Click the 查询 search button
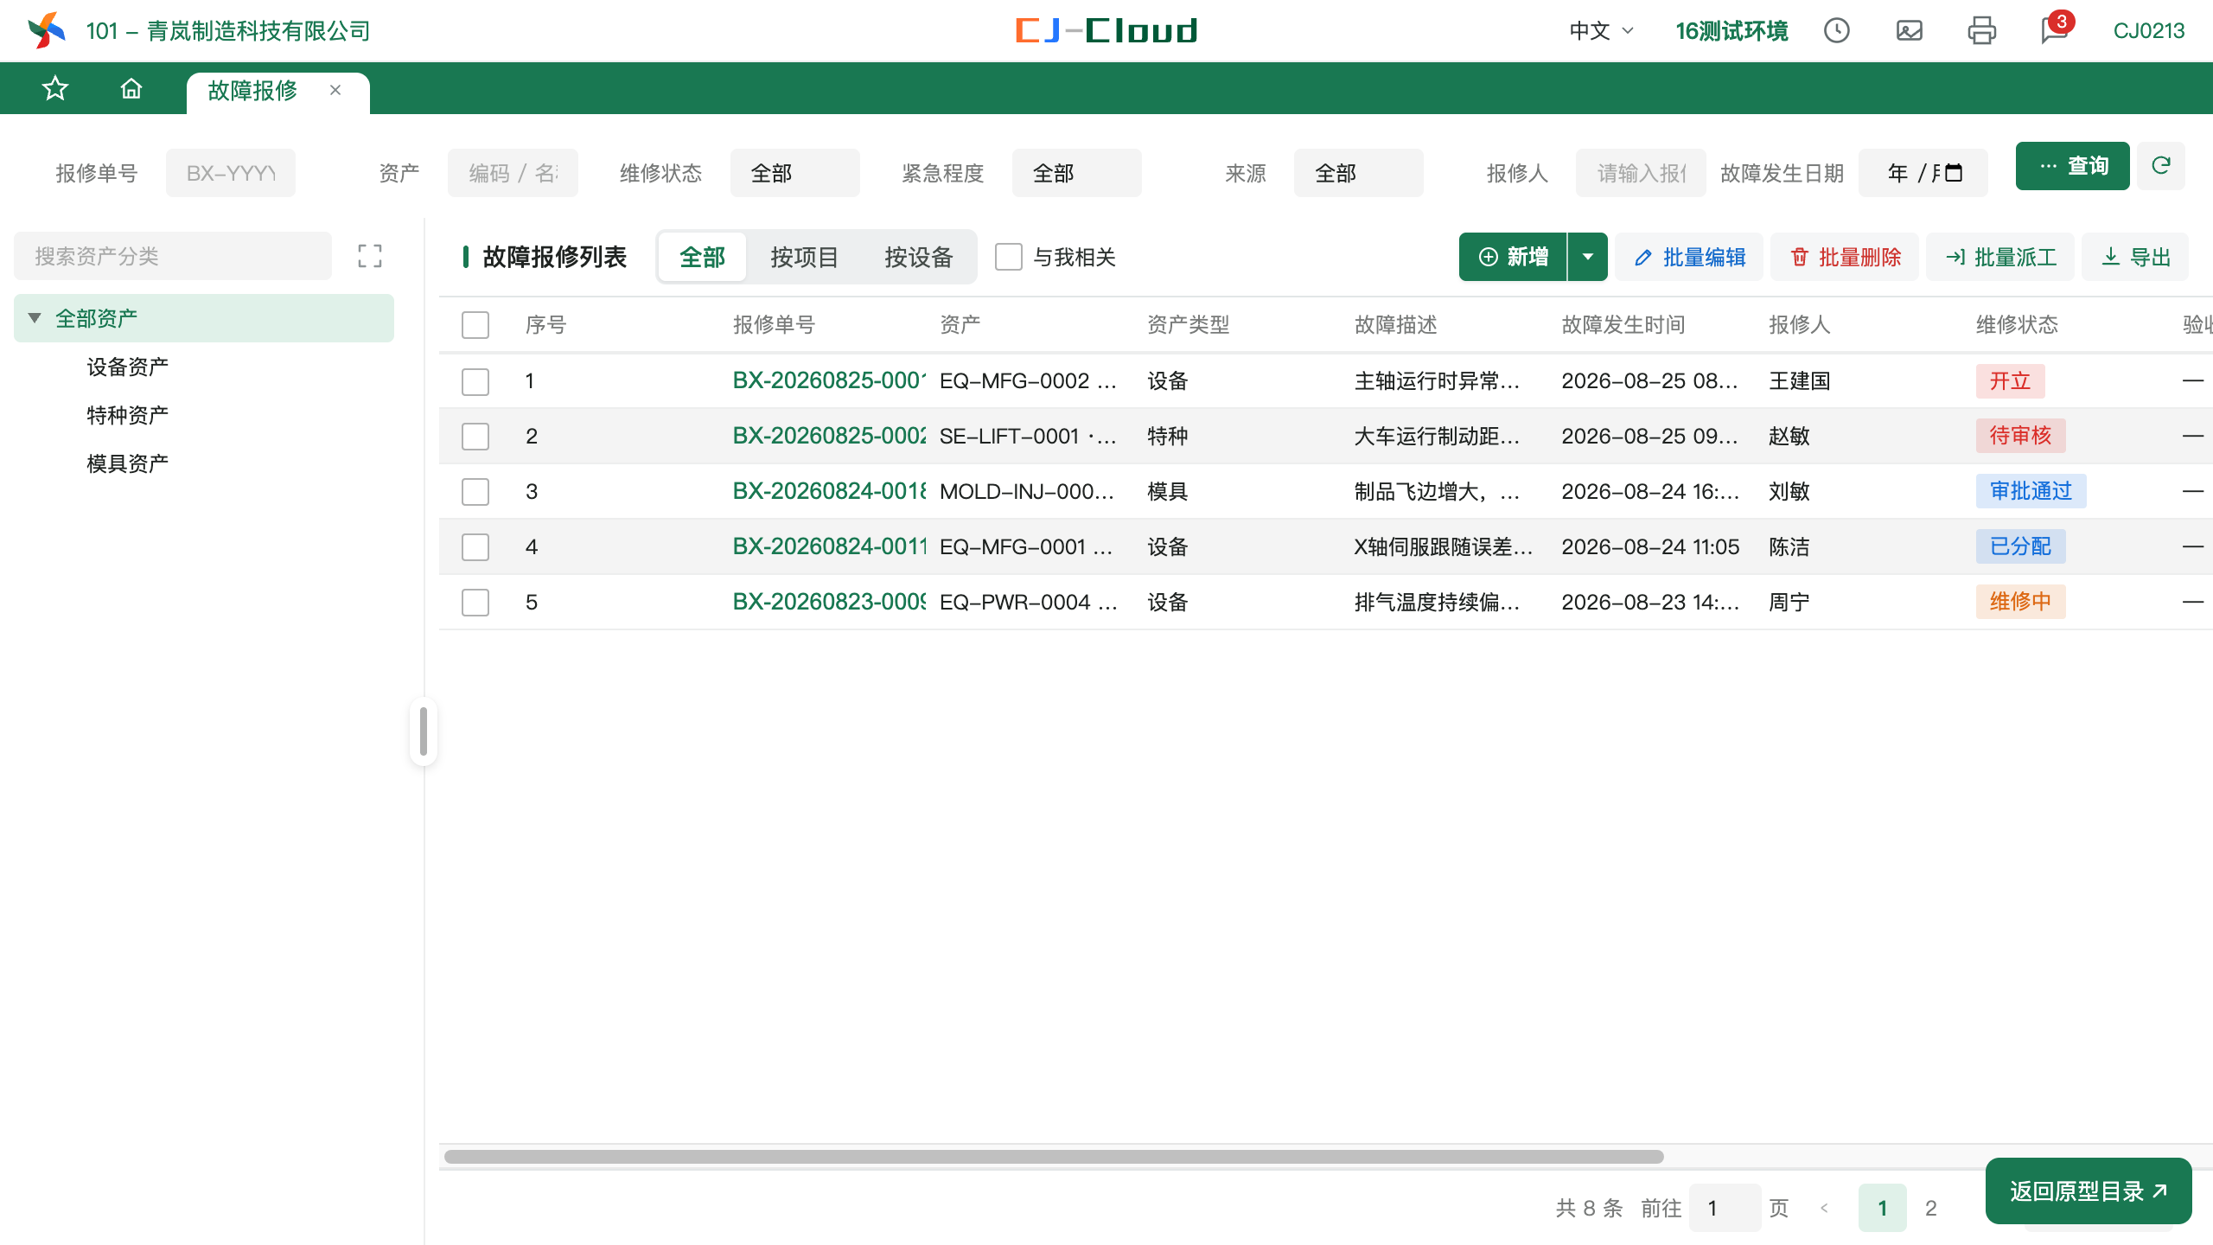The image size is (2213, 1245). [2072, 166]
